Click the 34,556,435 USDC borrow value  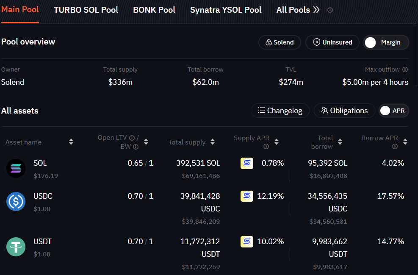(x=327, y=202)
